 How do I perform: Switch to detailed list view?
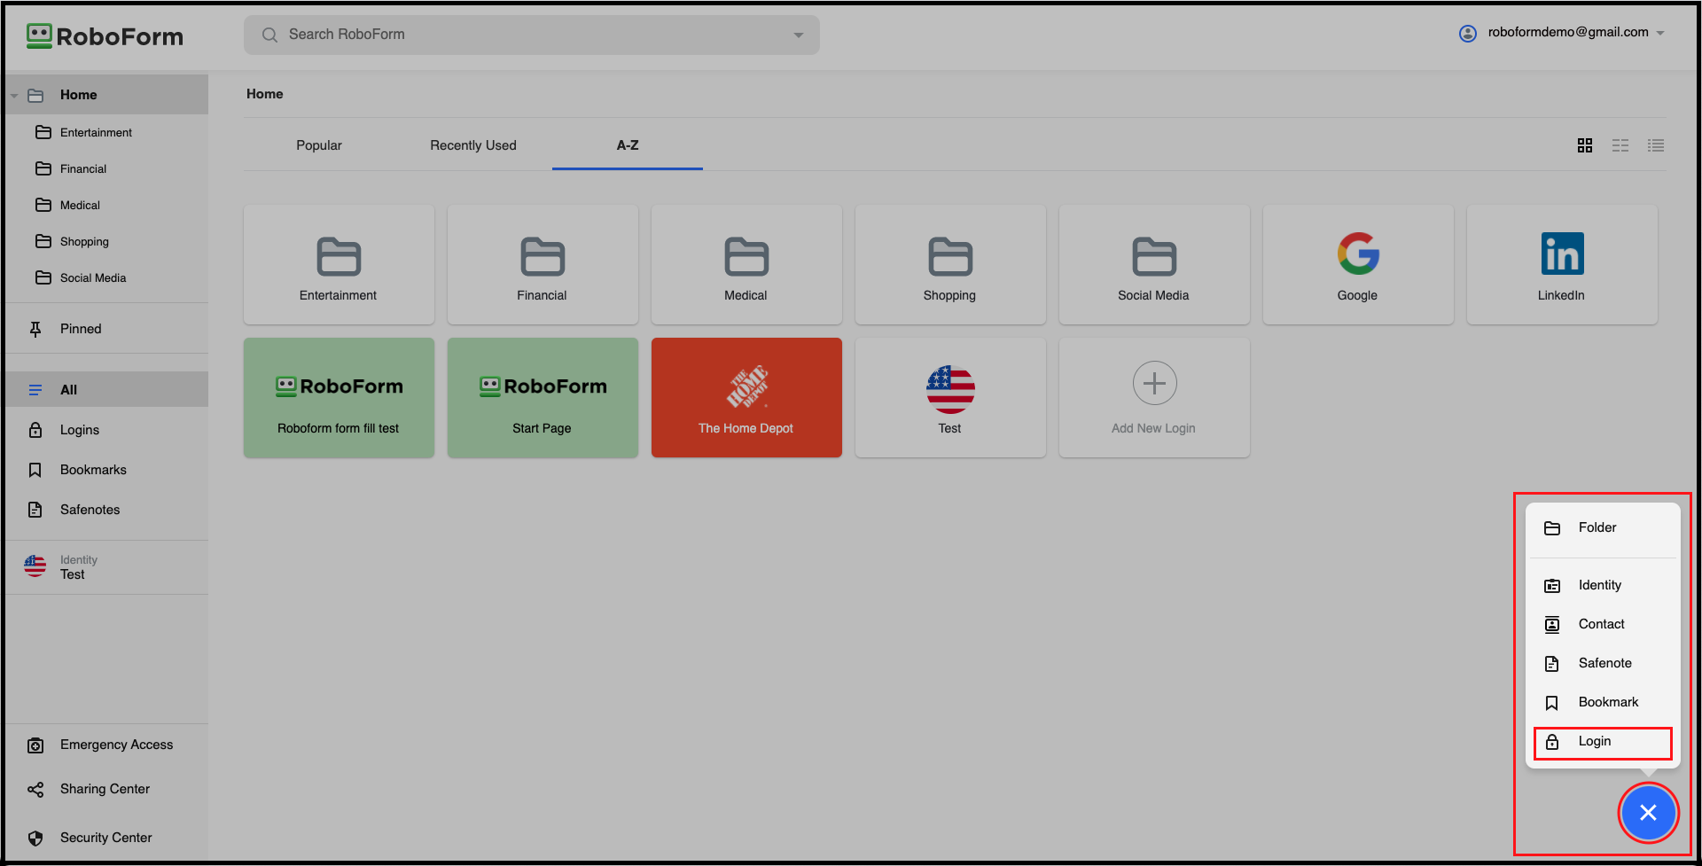point(1656,145)
